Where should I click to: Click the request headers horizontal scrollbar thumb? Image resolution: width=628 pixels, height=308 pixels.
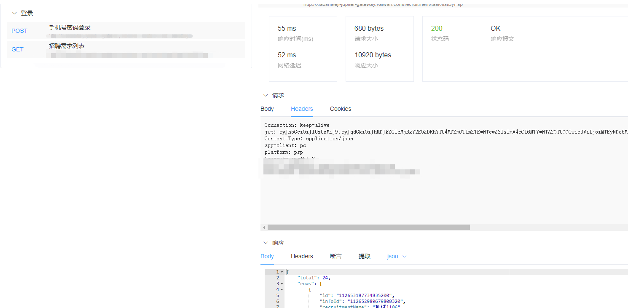point(368,228)
